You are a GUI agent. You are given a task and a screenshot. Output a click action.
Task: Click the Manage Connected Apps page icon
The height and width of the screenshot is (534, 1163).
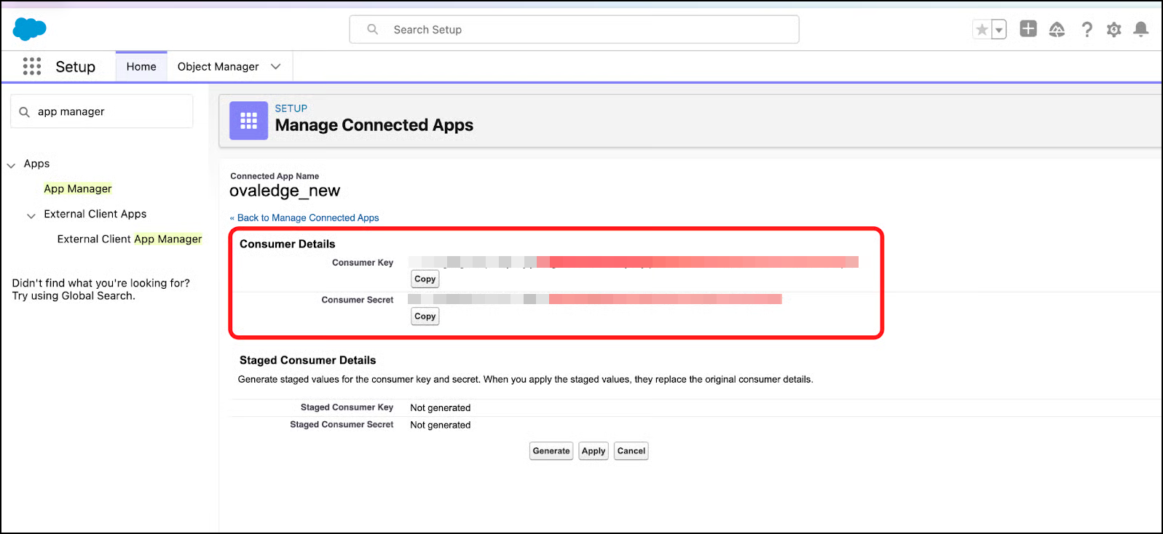coord(248,120)
